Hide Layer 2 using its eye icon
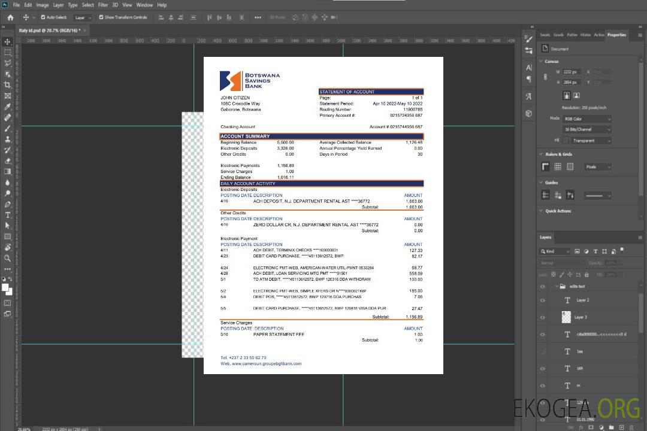The width and height of the screenshot is (647, 431). pyautogui.click(x=543, y=300)
